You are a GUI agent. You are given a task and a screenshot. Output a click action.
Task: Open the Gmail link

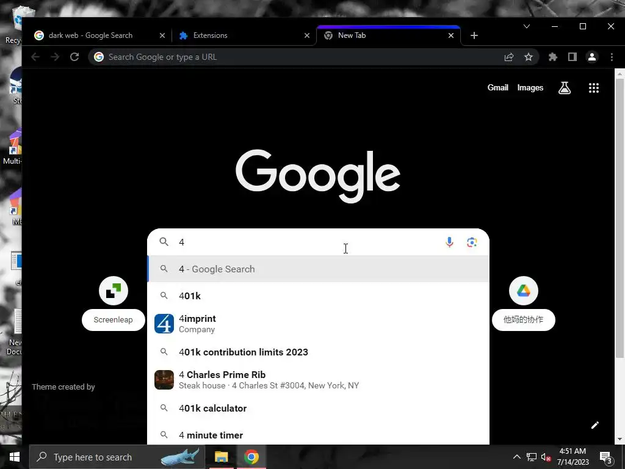(x=498, y=88)
